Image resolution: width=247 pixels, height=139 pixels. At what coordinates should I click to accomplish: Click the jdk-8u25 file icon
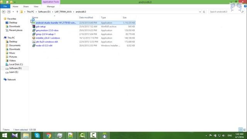point(34,42)
